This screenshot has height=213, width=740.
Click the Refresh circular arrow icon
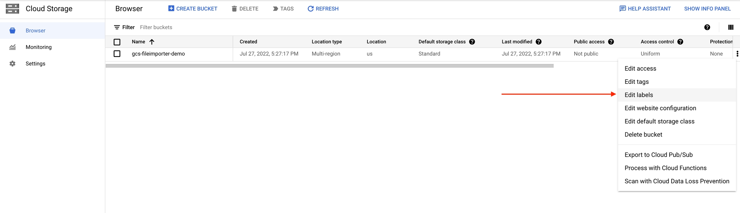pyautogui.click(x=311, y=9)
